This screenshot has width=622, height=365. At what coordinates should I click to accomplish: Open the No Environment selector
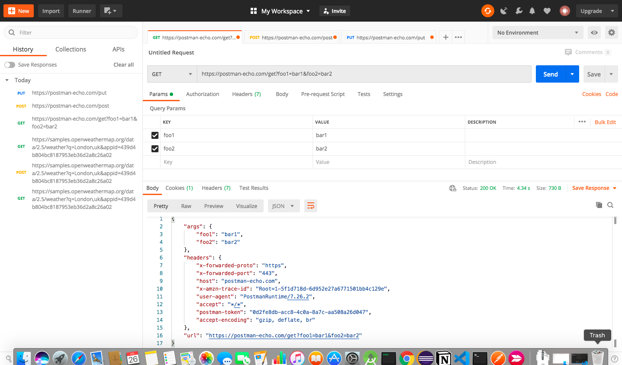(x=538, y=32)
